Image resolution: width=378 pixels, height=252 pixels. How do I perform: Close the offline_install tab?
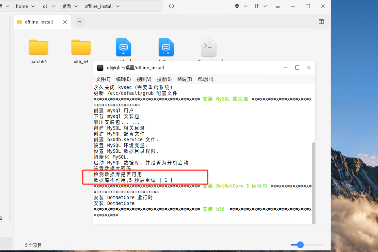(x=65, y=22)
